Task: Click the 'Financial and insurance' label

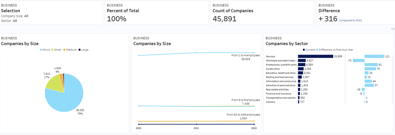Action: [x=278, y=94]
